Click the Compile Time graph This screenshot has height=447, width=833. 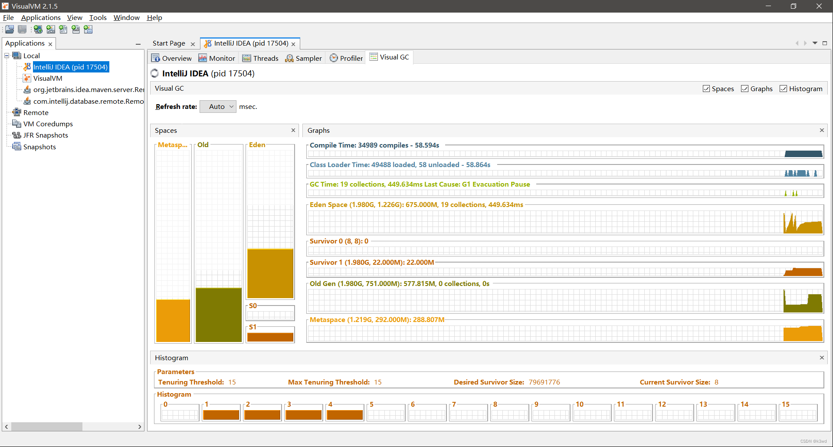566,154
